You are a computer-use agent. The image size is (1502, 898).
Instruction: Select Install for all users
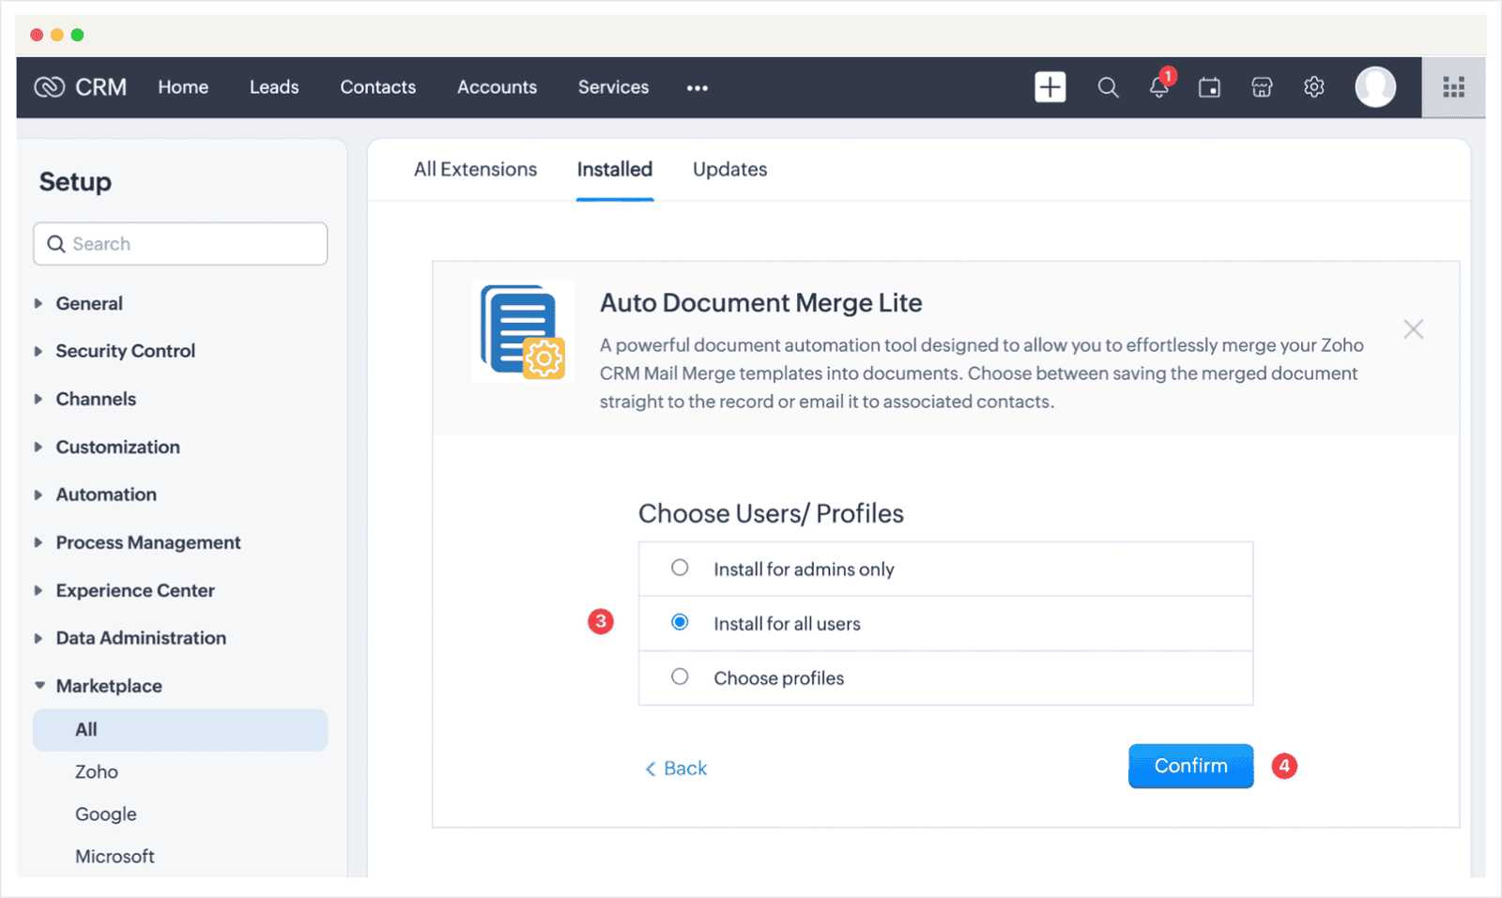click(680, 622)
